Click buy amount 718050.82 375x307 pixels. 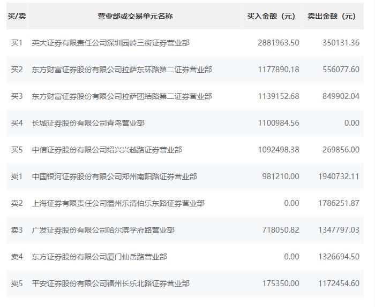(x=281, y=230)
